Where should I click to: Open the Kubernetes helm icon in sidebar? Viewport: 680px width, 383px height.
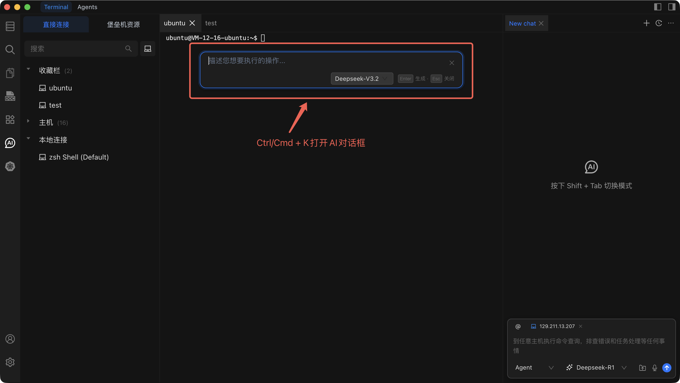[10, 166]
